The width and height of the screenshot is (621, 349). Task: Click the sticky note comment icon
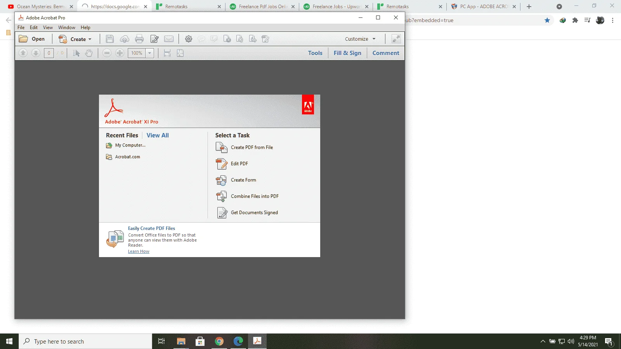(x=201, y=39)
